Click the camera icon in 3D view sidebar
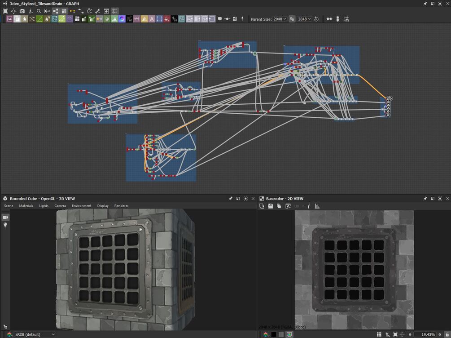Image resolution: width=451 pixels, height=338 pixels. pos(5,217)
